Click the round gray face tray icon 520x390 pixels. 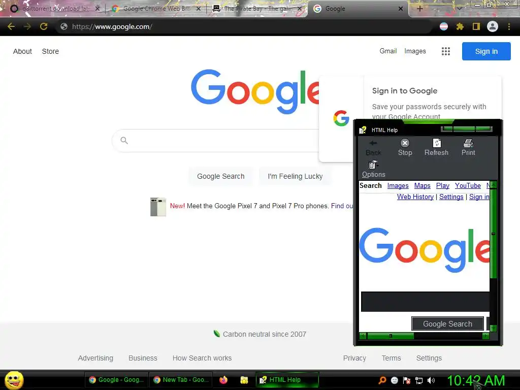coord(394,380)
